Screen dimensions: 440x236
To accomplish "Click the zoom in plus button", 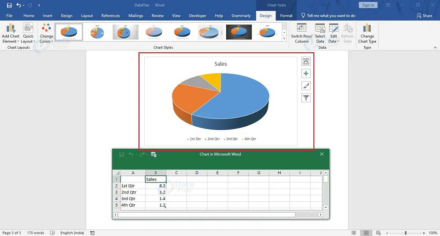I will pyautogui.click(x=424, y=233).
